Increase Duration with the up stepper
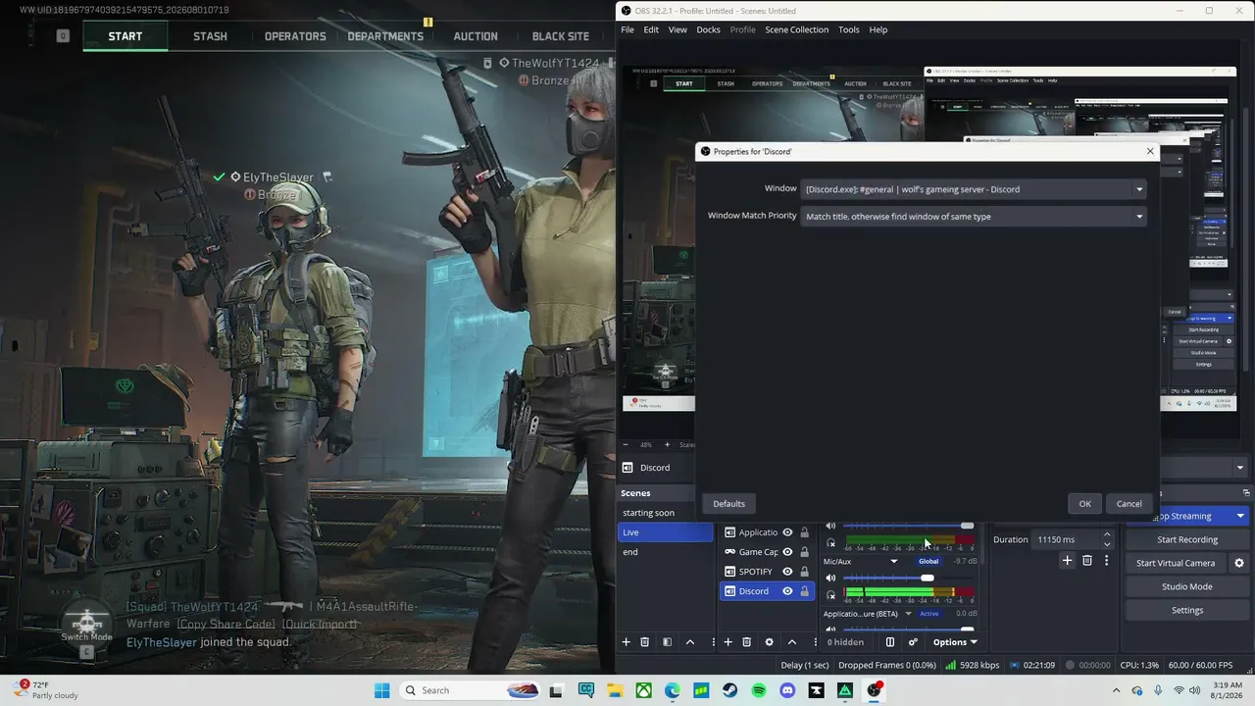The width and height of the screenshot is (1255, 706). click(x=1107, y=535)
